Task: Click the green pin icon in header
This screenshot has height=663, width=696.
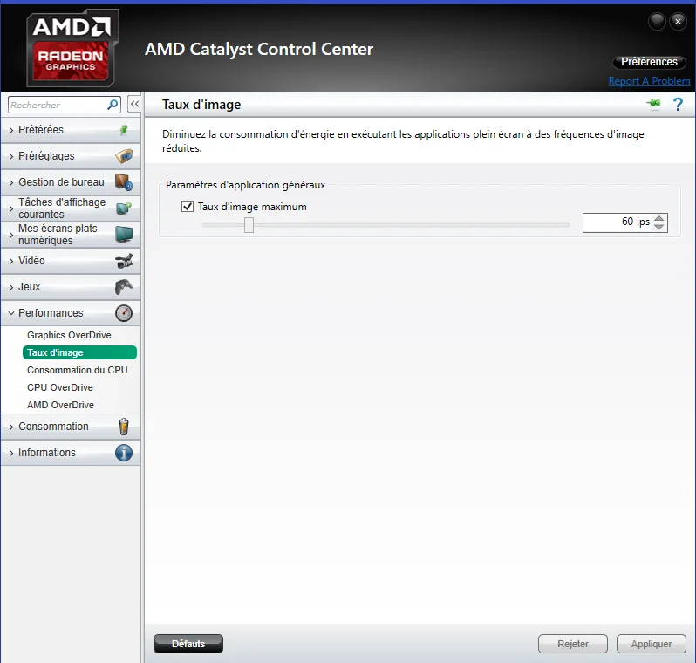Action: pos(653,104)
